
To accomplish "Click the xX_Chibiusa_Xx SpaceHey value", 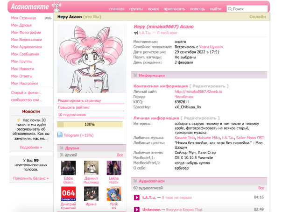I will (x=188, y=107).
